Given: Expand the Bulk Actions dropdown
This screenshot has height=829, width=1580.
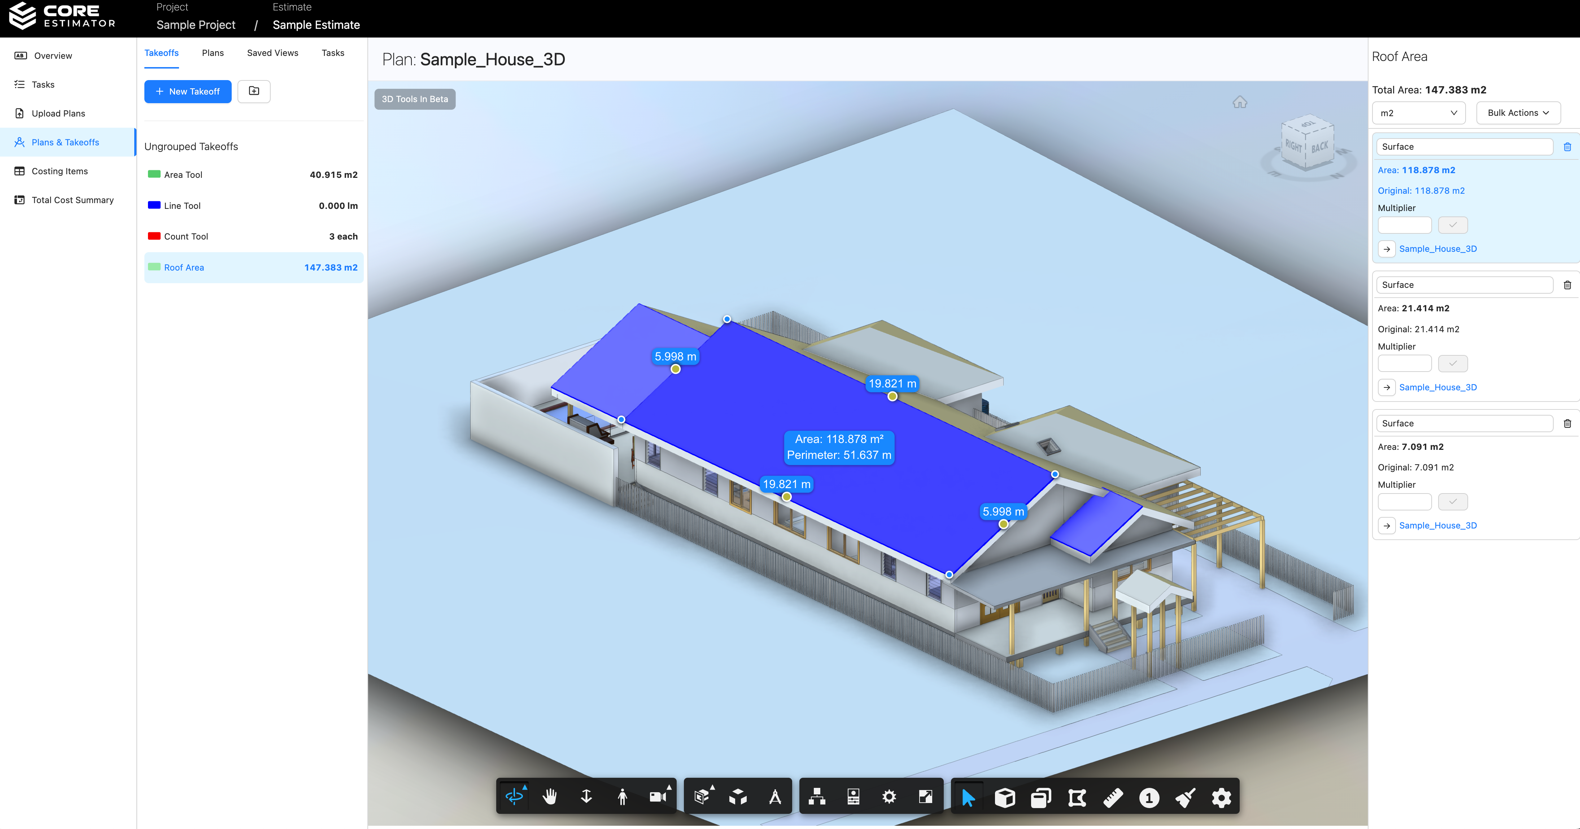Looking at the screenshot, I should click(x=1518, y=113).
